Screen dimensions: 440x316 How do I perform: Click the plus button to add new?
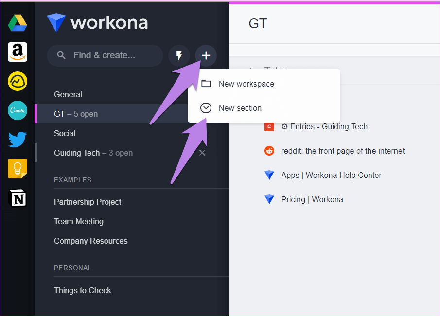tap(206, 55)
